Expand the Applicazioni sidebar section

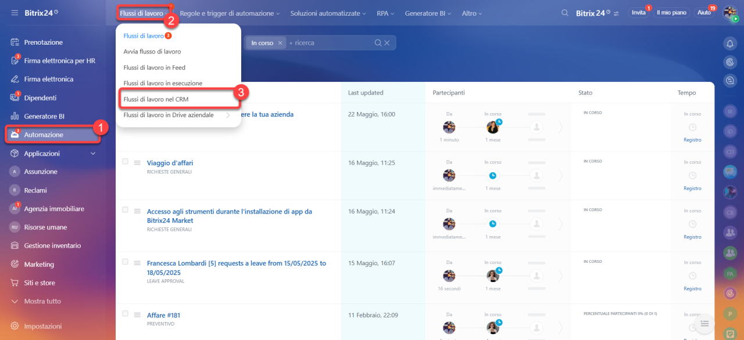tap(93, 153)
